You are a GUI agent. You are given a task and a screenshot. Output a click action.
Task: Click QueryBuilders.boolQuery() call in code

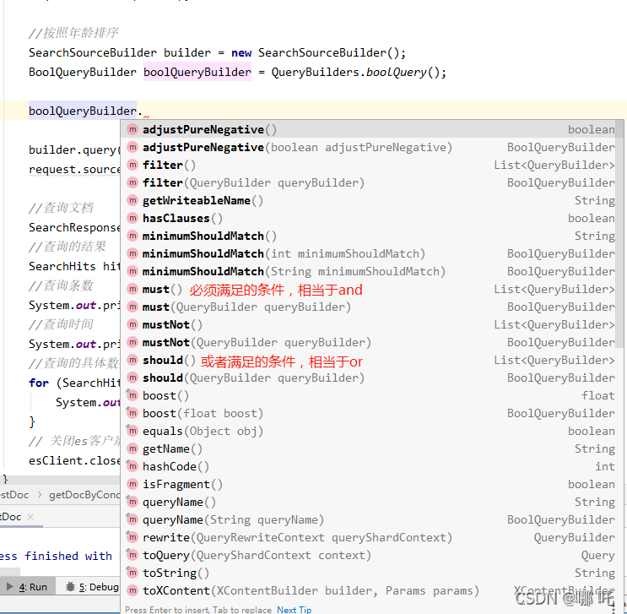pyautogui.click(x=359, y=72)
